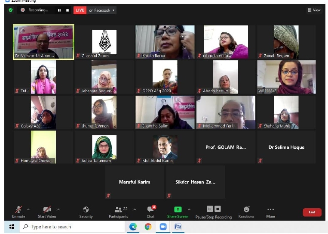Turn on camera with Start Video
This screenshot has height=234, width=328.
click(x=47, y=212)
